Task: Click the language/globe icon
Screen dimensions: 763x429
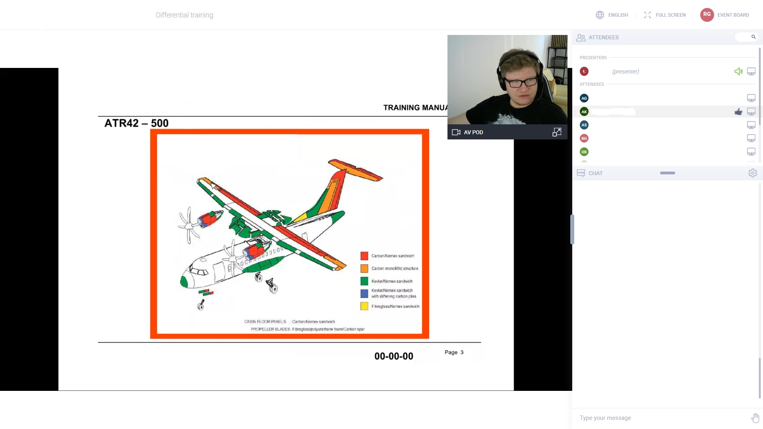Action: tap(600, 14)
